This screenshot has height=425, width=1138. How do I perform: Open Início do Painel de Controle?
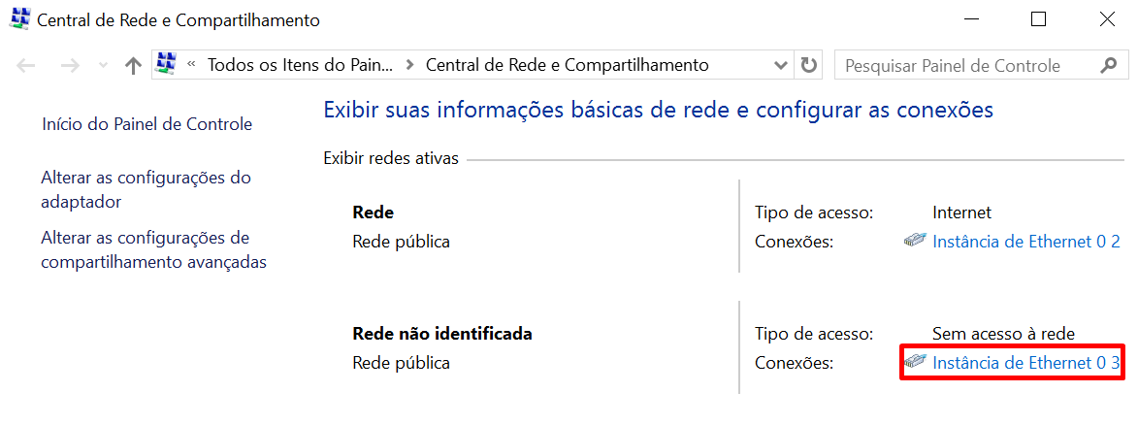click(x=146, y=124)
